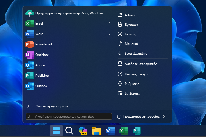Click the Πρόγραμμα αντιγράφων ασφαλείας Windows text
The height and width of the screenshot is (137, 206).
click(69, 13)
